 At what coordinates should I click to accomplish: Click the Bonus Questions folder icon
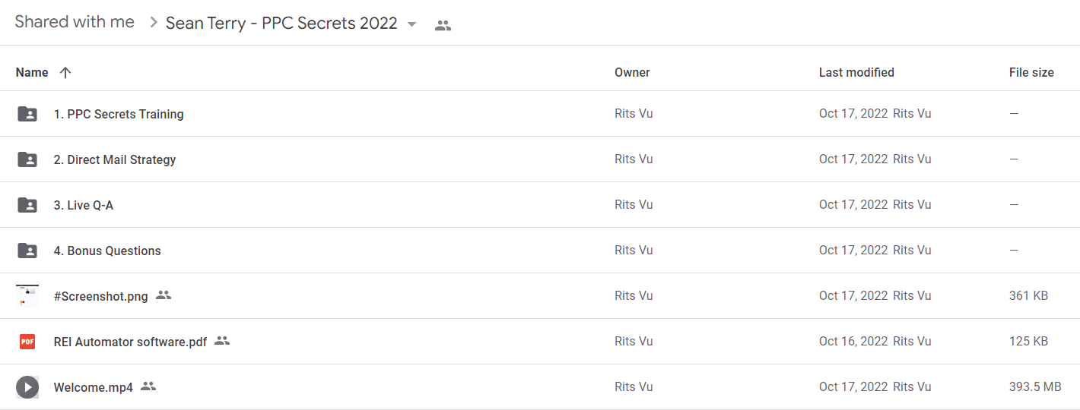click(x=27, y=251)
